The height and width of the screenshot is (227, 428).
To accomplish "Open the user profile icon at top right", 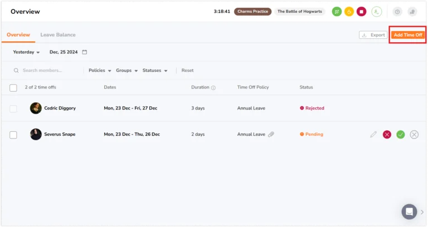I will [x=412, y=12].
